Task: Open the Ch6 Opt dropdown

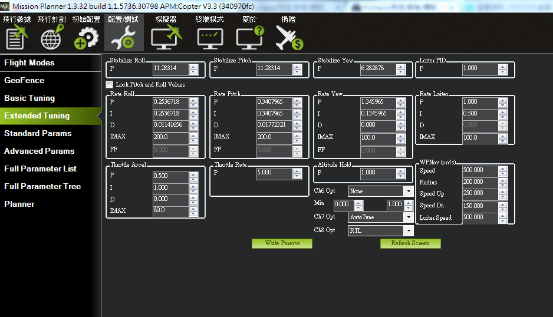Action: [380, 191]
